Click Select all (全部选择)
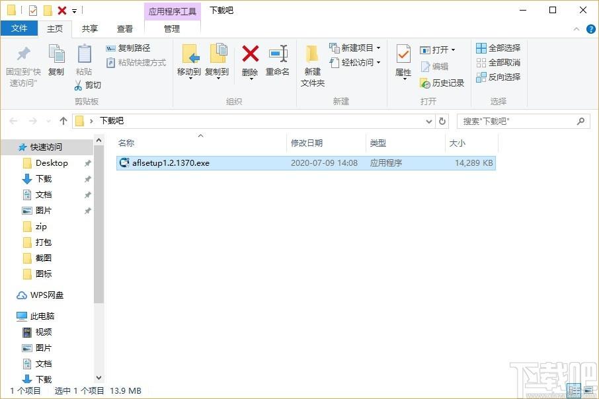599x399 pixels. coord(498,48)
